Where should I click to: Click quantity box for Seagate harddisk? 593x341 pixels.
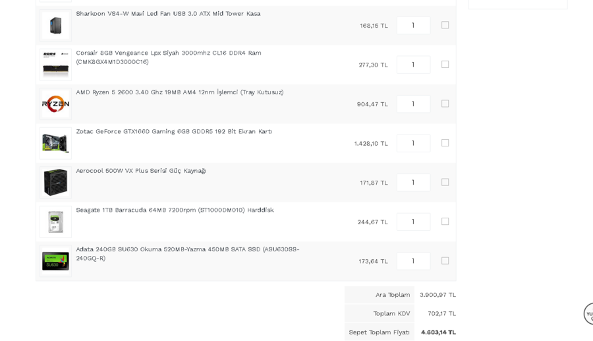(413, 222)
